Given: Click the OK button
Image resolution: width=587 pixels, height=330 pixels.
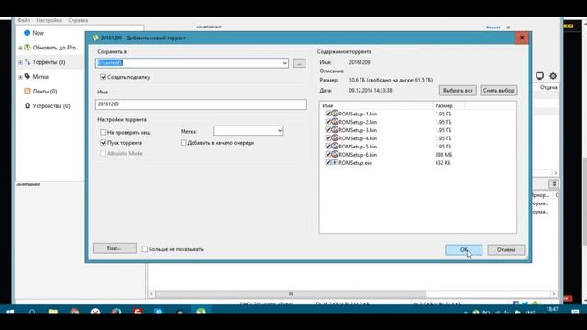Looking at the screenshot, I should (463, 249).
